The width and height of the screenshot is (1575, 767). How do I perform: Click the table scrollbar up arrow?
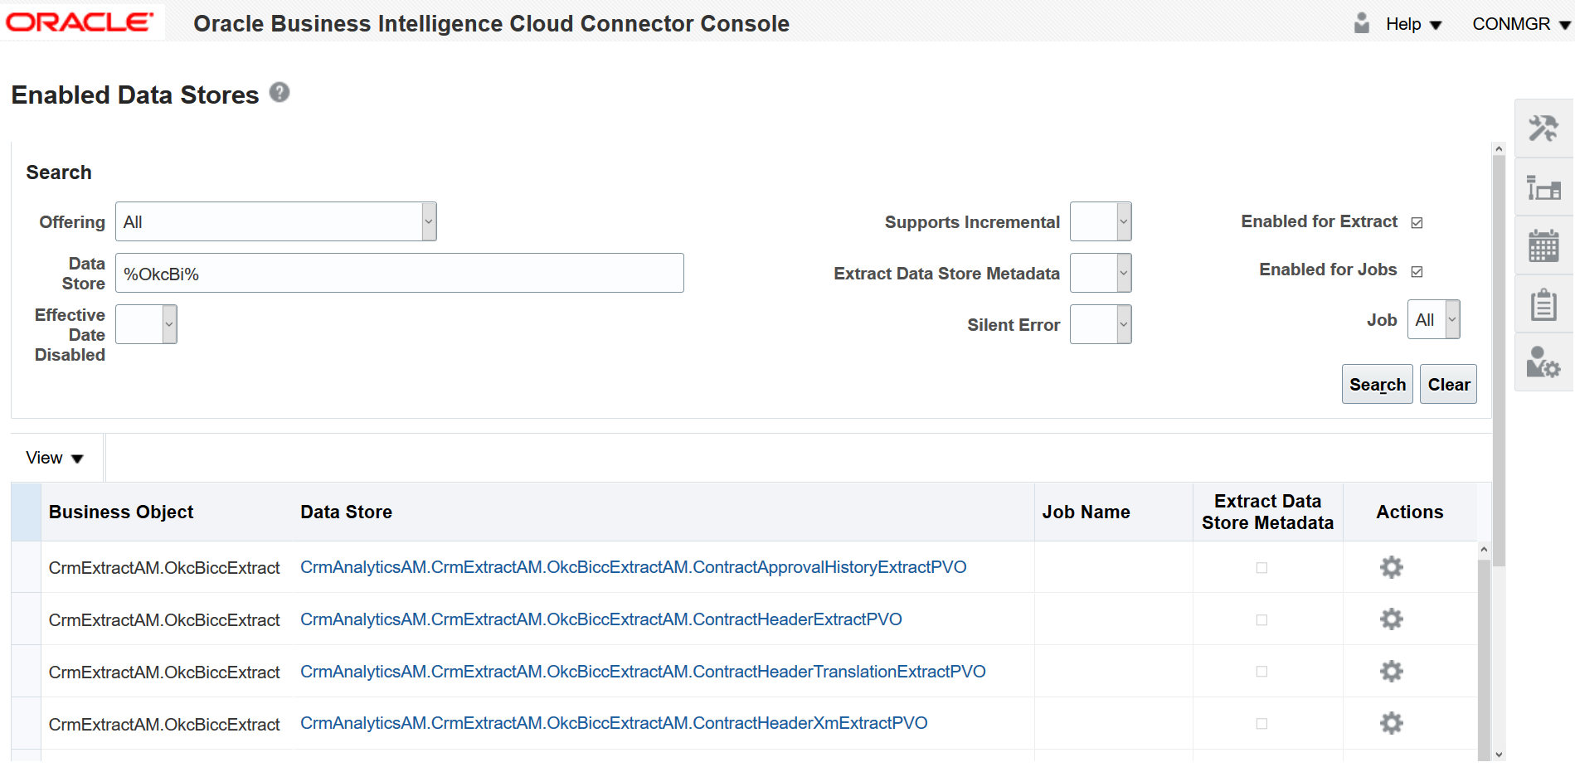pyautogui.click(x=1483, y=550)
